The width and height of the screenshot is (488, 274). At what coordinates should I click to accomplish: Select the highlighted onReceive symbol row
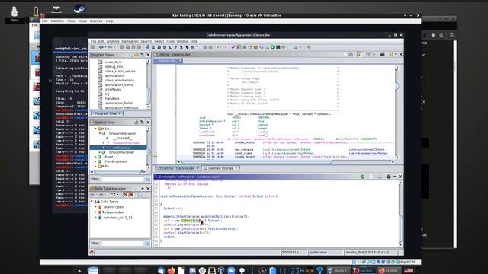[x=118, y=148]
